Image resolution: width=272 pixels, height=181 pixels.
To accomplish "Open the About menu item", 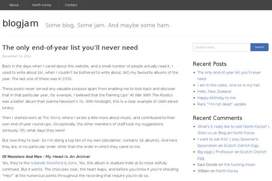I will [x=14, y=5].
